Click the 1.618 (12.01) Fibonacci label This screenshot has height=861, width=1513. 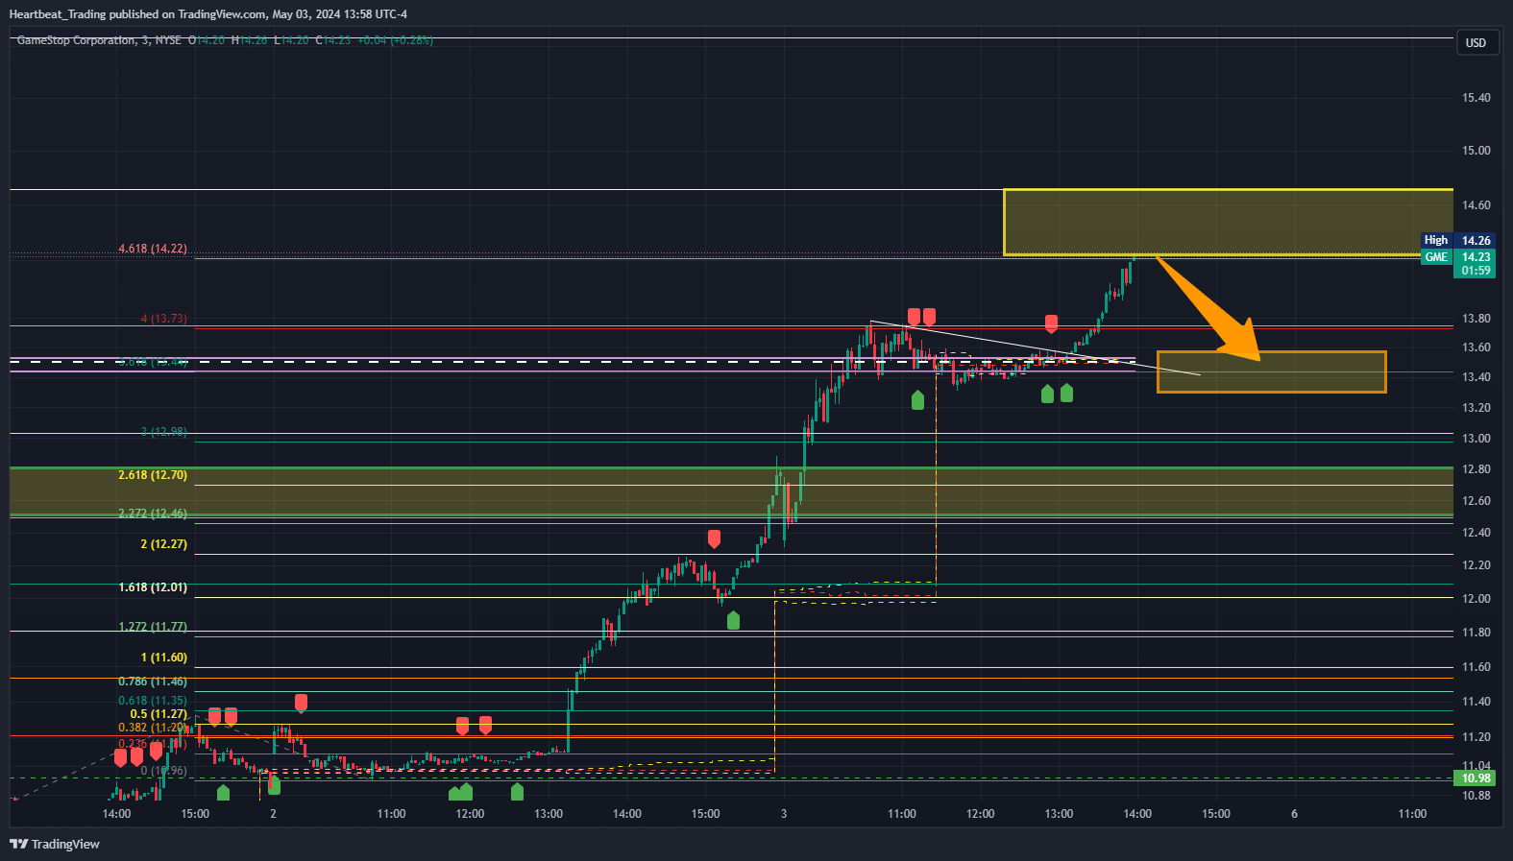[x=153, y=587]
